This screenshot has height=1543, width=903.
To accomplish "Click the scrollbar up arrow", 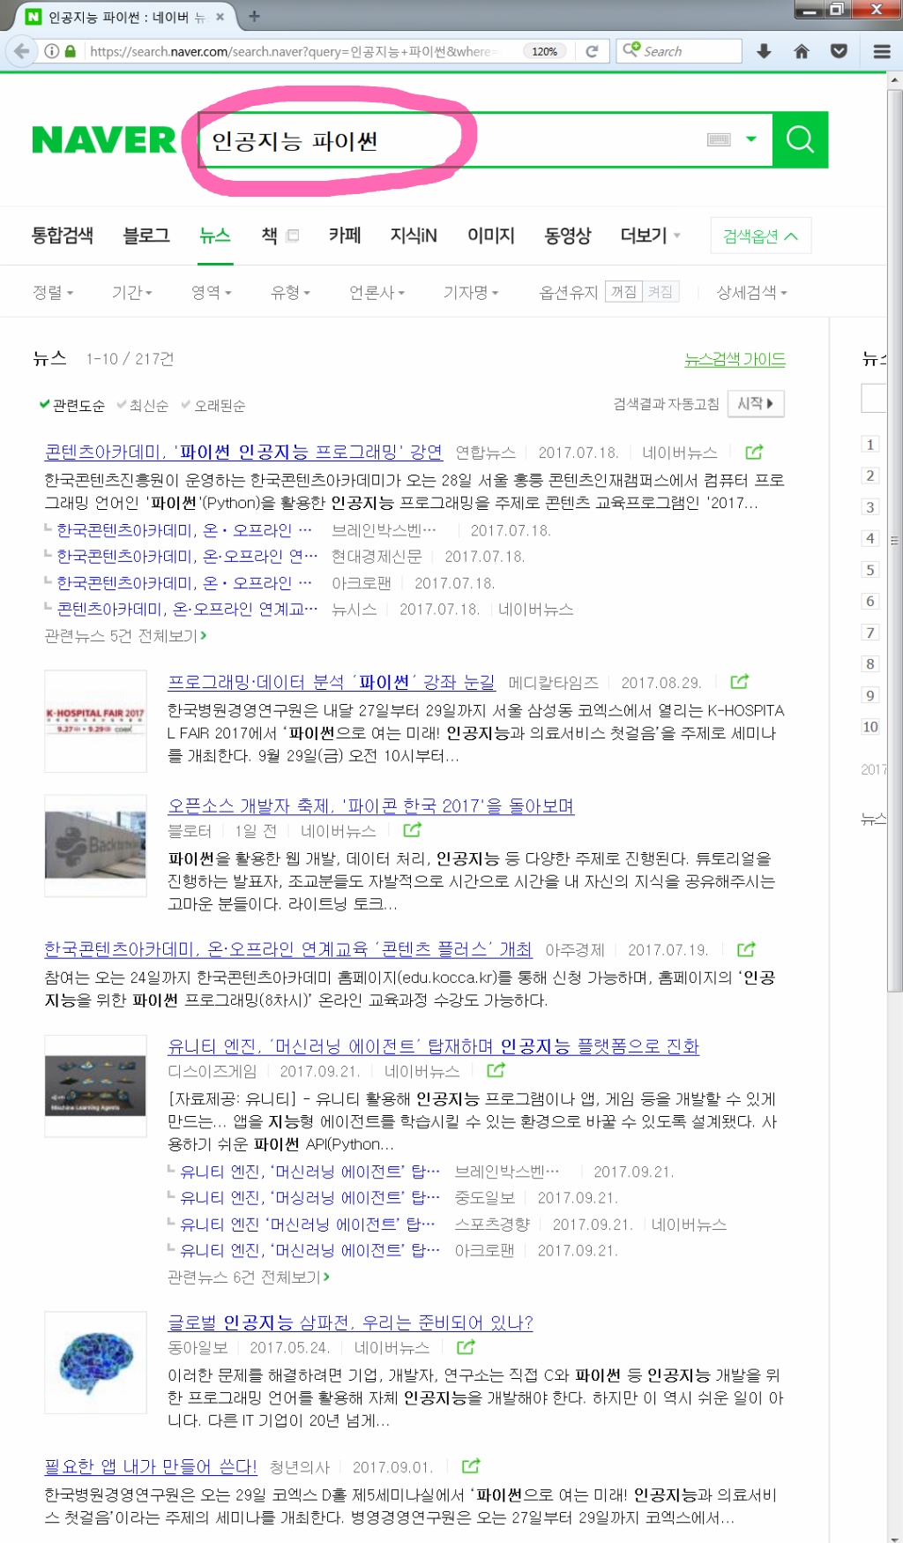I will pos(895,79).
